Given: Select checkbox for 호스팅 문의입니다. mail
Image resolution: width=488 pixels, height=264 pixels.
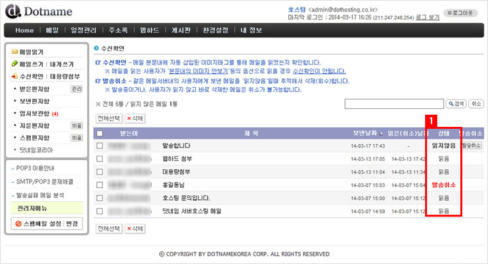Looking at the screenshot, I should (x=100, y=197).
